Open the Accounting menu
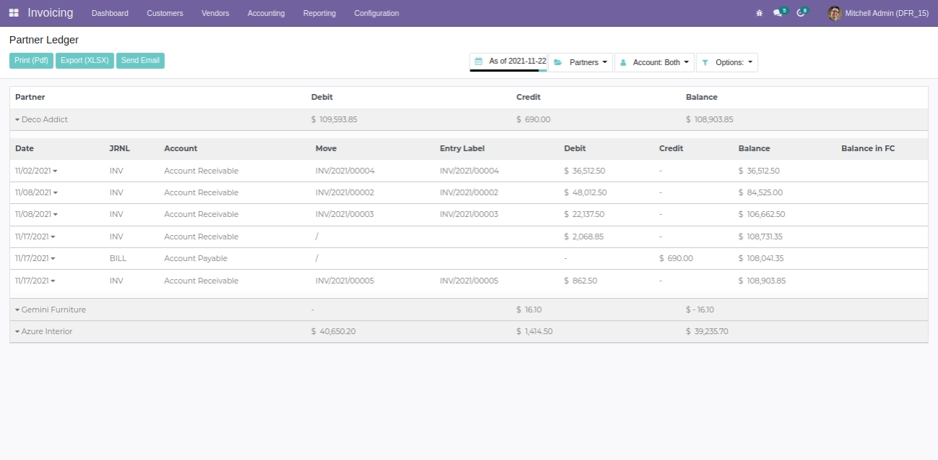 pyautogui.click(x=266, y=13)
